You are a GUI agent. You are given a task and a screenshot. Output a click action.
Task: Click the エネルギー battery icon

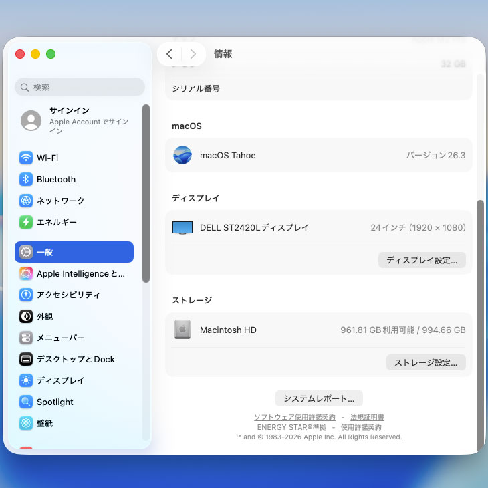(x=26, y=222)
